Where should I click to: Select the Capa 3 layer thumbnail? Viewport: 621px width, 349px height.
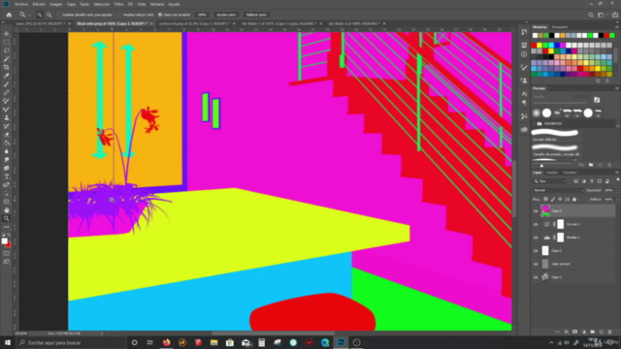click(x=545, y=211)
